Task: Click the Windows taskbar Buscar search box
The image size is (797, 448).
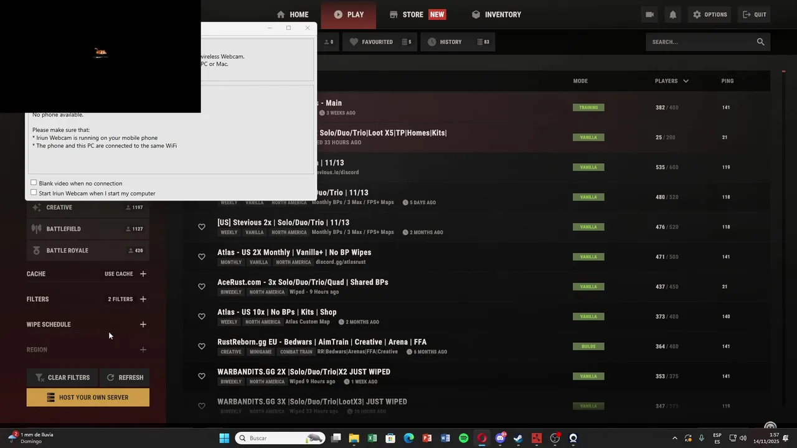Action: 280,438
